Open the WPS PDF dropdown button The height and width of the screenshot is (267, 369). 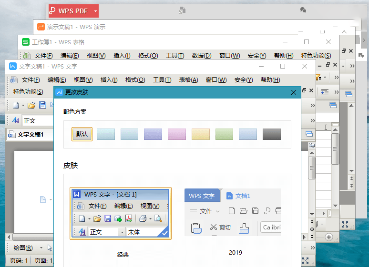click(95, 11)
